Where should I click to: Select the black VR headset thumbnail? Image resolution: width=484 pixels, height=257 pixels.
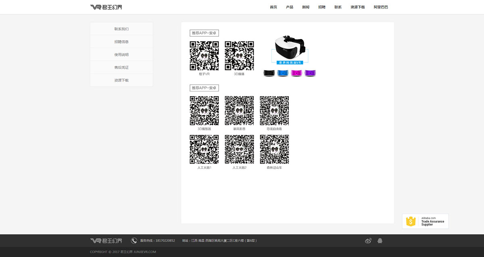click(x=269, y=73)
